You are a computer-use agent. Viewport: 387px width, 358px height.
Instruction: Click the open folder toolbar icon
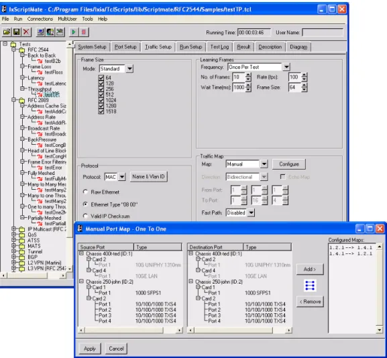tap(7, 32)
